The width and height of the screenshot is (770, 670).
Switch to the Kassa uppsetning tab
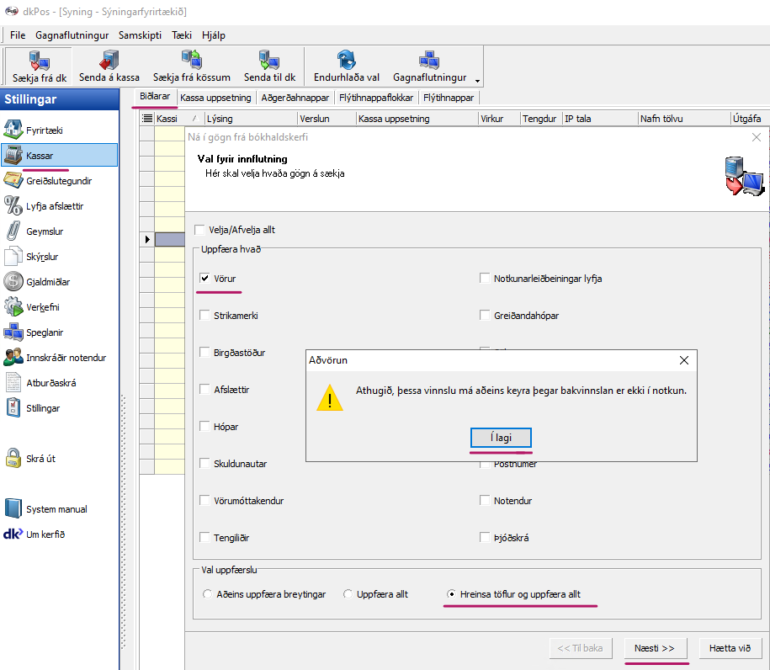(x=215, y=98)
